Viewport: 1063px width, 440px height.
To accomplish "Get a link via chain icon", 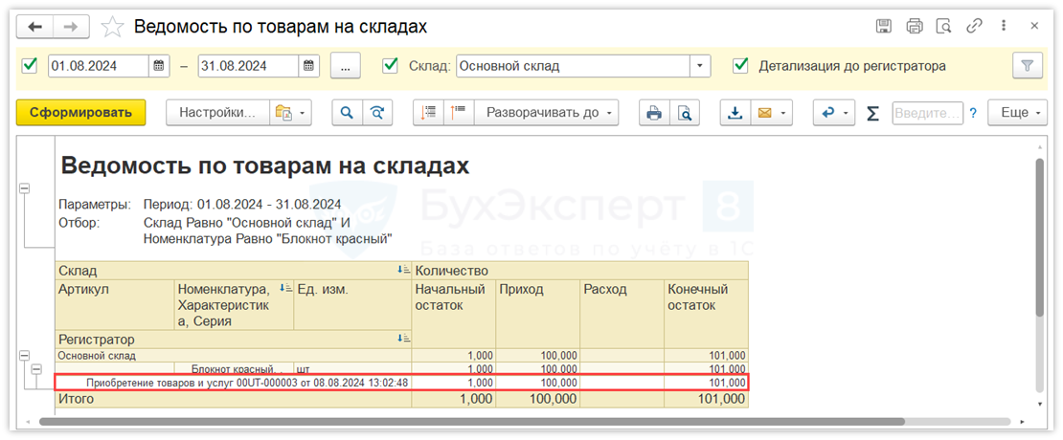I will (975, 26).
